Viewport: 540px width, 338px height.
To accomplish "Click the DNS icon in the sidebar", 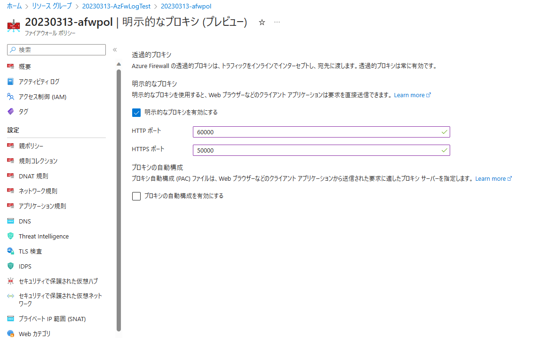I will click(11, 221).
